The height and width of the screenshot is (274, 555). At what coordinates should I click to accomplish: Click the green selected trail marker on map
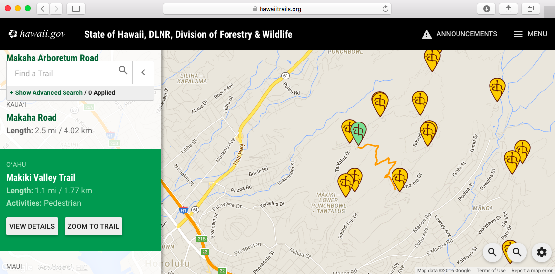pyautogui.click(x=359, y=132)
